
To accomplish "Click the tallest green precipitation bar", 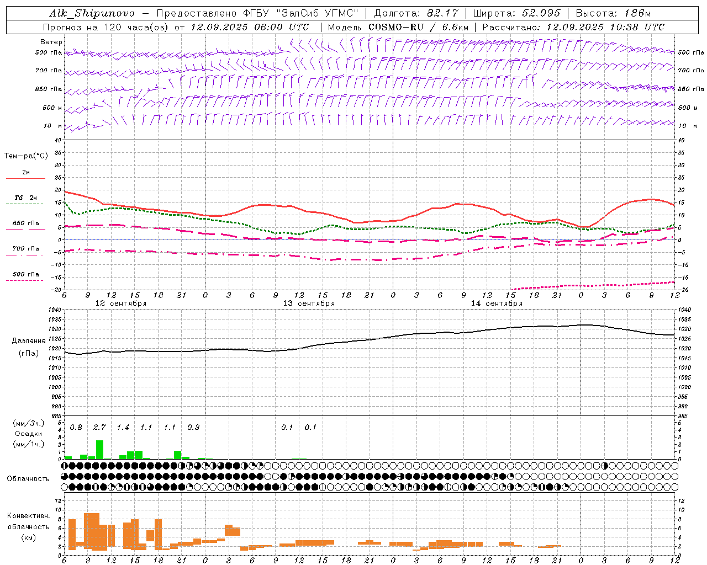I will pyautogui.click(x=100, y=450).
